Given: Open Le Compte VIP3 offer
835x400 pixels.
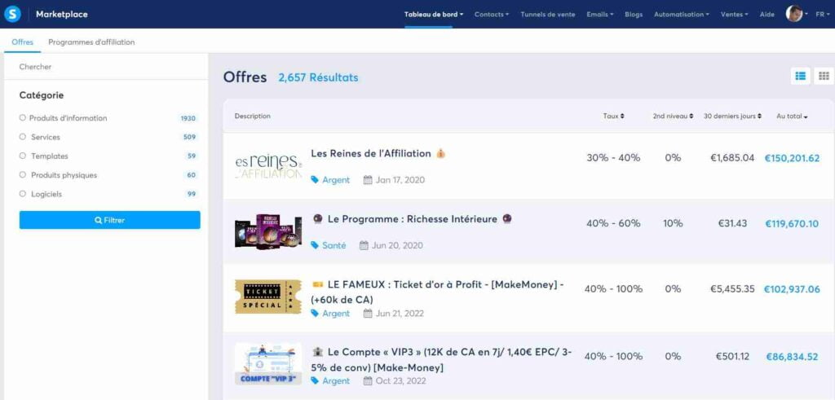Looking at the screenshot, I should [x=441, y=359].
